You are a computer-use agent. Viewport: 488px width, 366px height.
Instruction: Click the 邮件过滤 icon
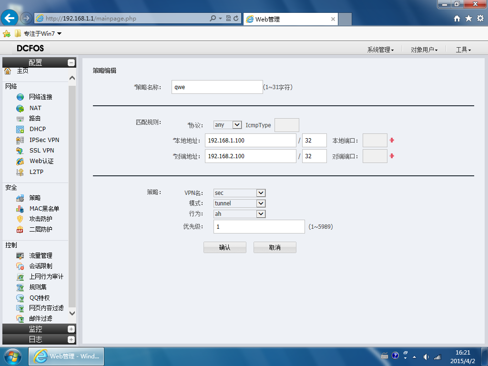click(x=20, y=319)
